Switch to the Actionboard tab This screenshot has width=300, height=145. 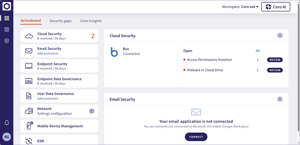click(x=31, y=21)
